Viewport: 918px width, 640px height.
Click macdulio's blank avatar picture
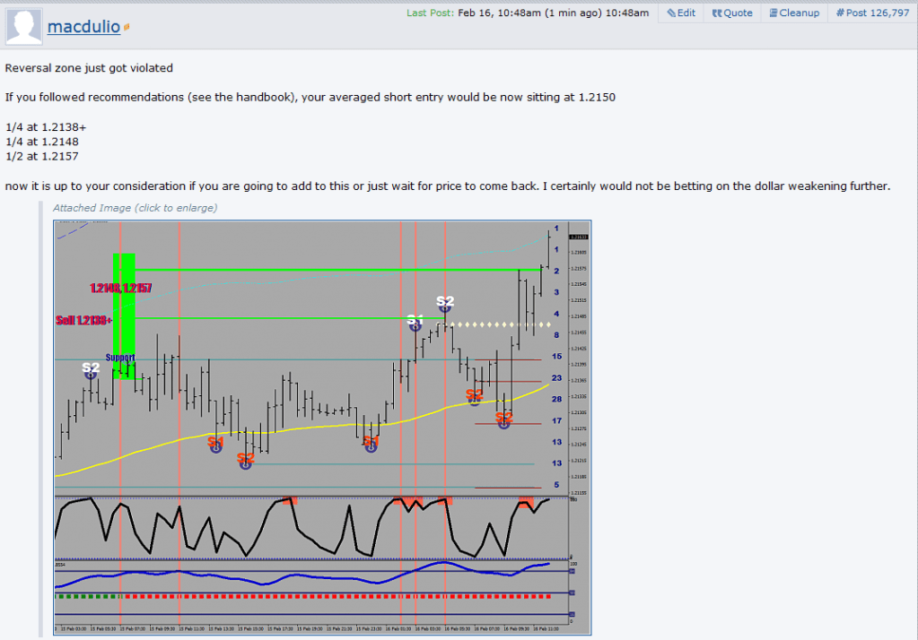click(23, 26)
